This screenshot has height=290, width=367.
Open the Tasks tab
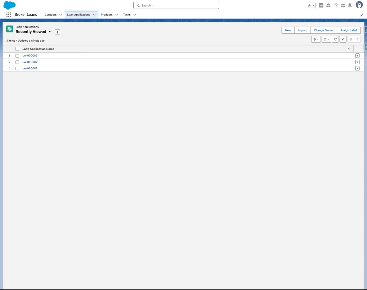tap(127, 15)
